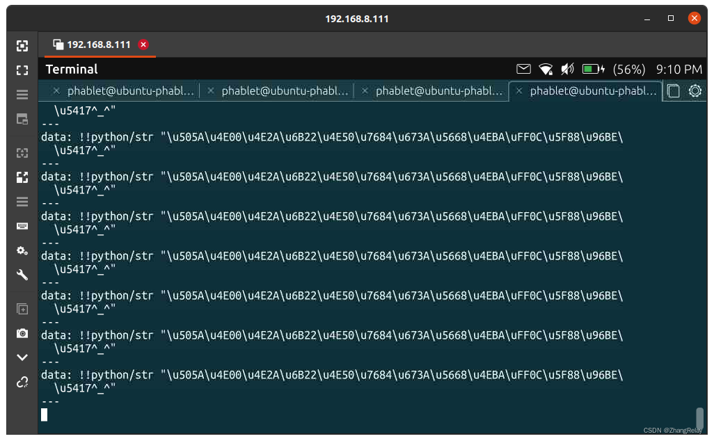Open the Wi-Fi network indicator

pyautogui.click(x=546, y=69)
